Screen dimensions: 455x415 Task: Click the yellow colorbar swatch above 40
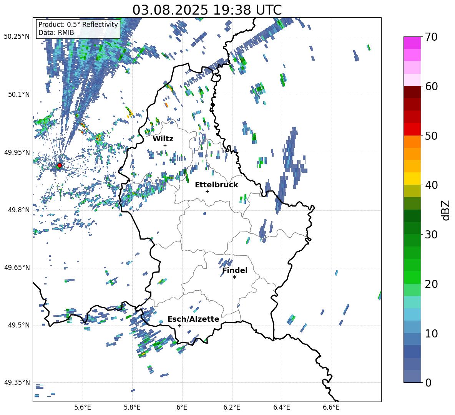[x=412, y=179]
